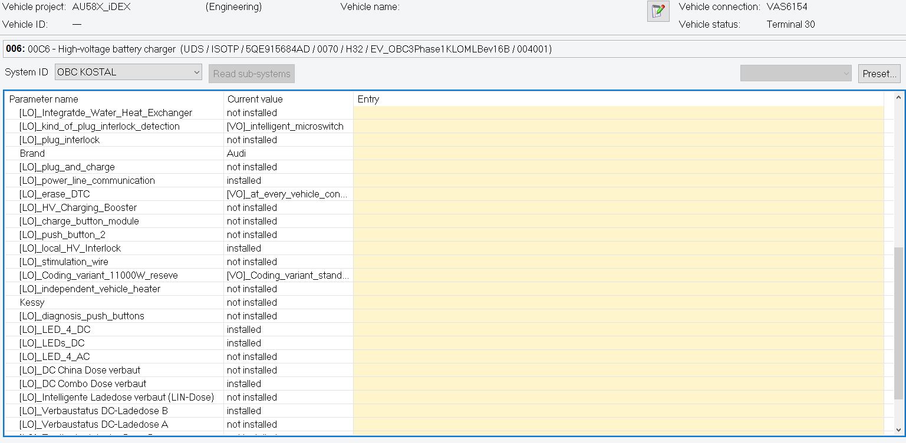Open the System ID dropdown

point(129,72)
